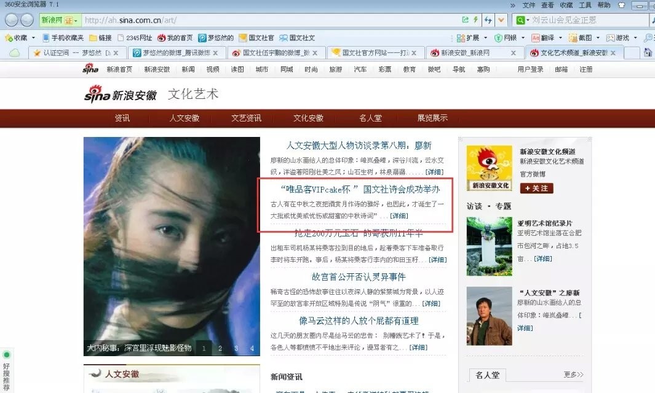Select 名人堂 in the red navigation bar
The image size is (655, 393).
coord(370,118)
